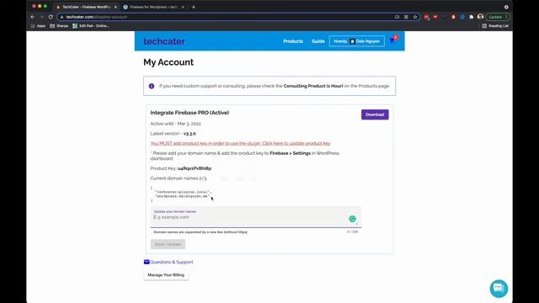This screenshot has height=303, width=539.
Task: Click the second red Chrome extension icon
Action: coord(435,17)
